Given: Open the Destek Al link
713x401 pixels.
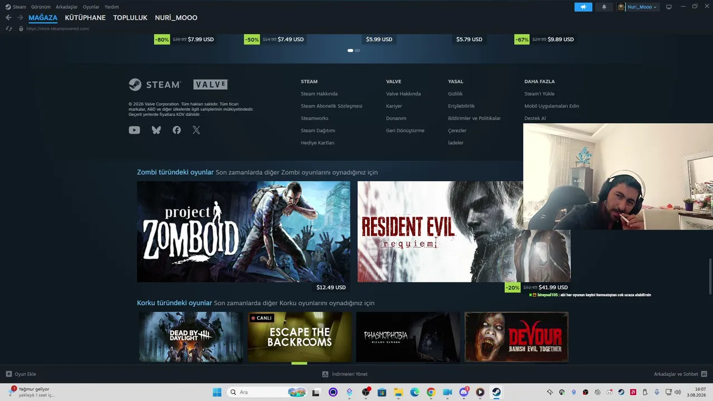Looking at the screenshot, I should coord(535,118).
